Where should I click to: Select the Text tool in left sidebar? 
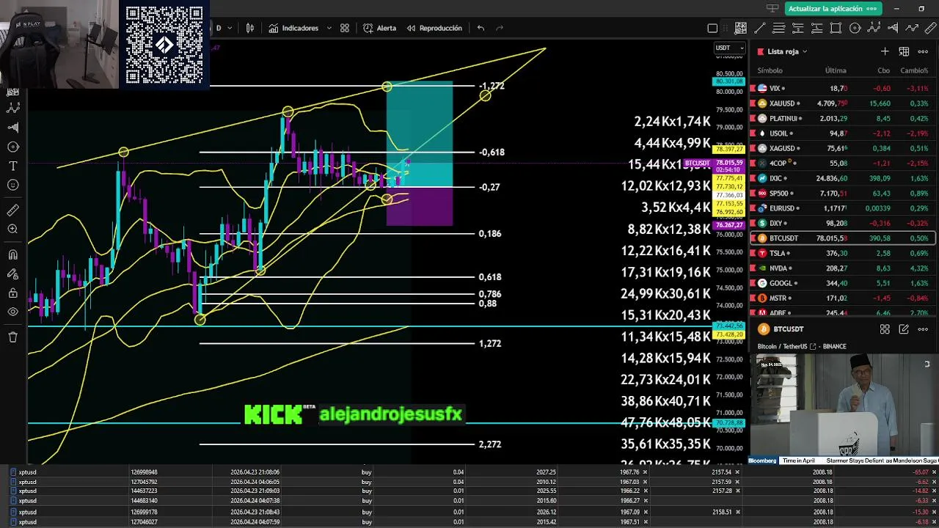(x=12, y=166)
